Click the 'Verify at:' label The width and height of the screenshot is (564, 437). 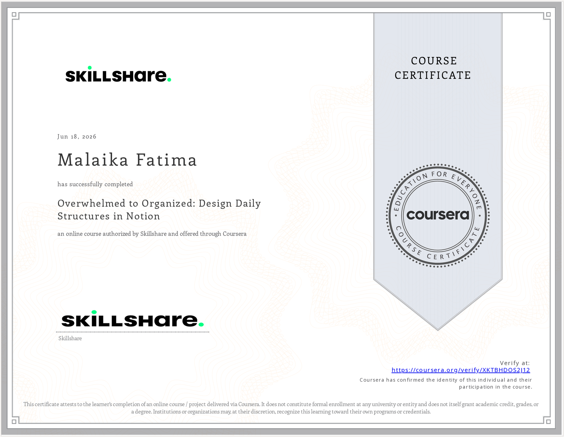pos(515,363)
